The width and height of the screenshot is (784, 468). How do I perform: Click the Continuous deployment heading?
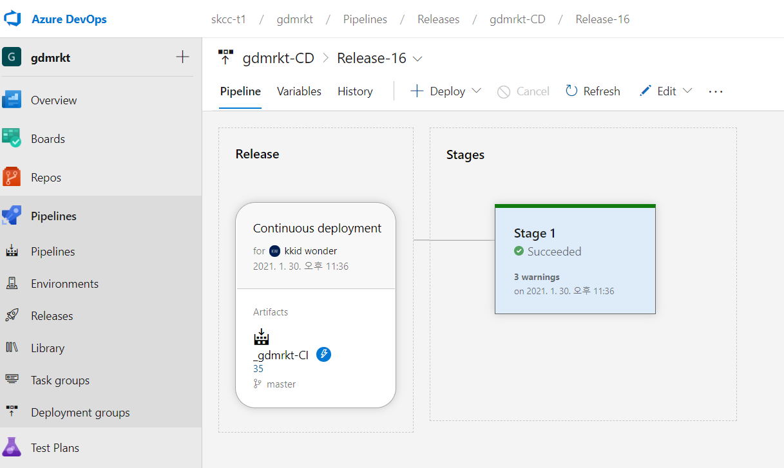317,229
